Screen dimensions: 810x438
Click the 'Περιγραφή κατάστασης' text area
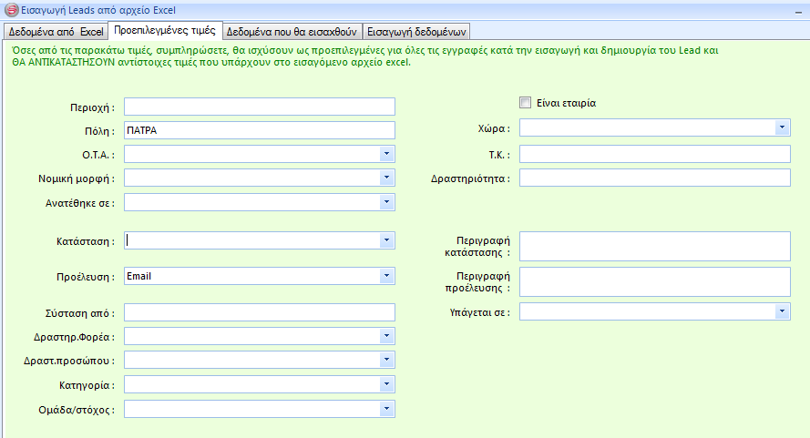pyautogui.click(x=654, y=246)
